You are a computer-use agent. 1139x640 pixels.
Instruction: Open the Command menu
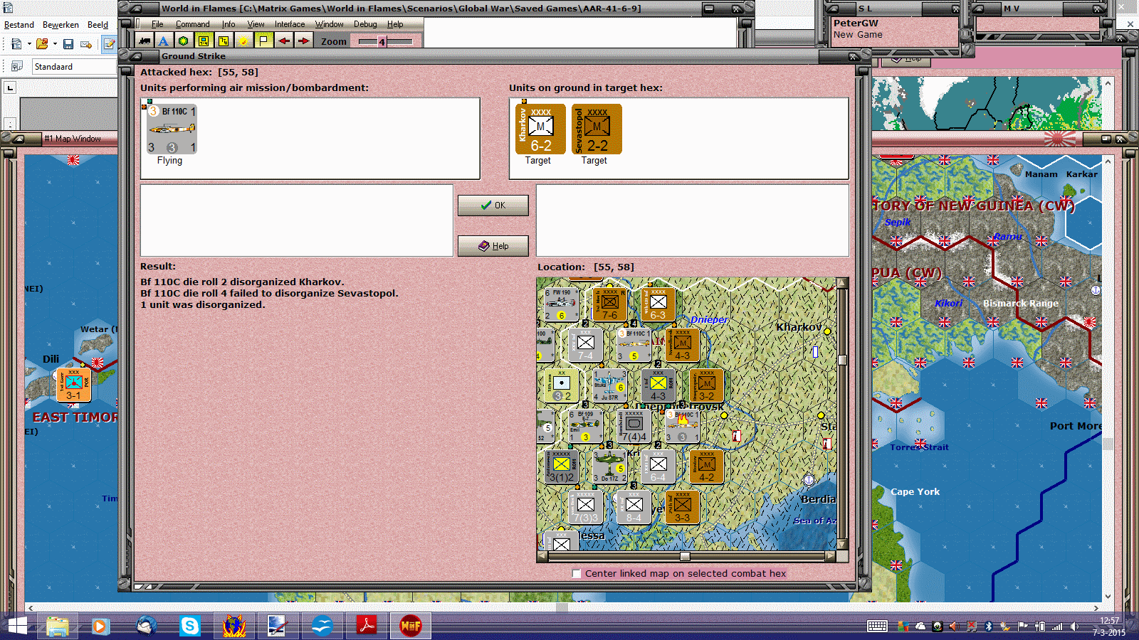193,24
